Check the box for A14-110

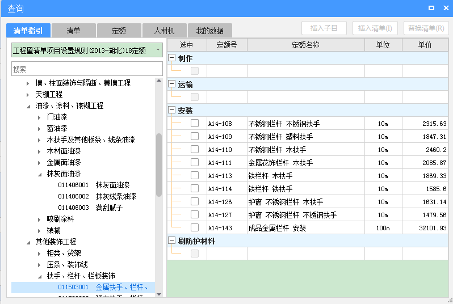195,149
